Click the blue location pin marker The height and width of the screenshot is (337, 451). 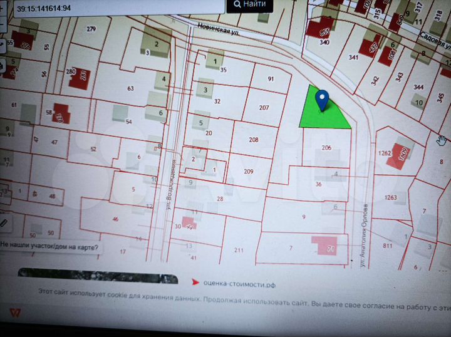323,99
